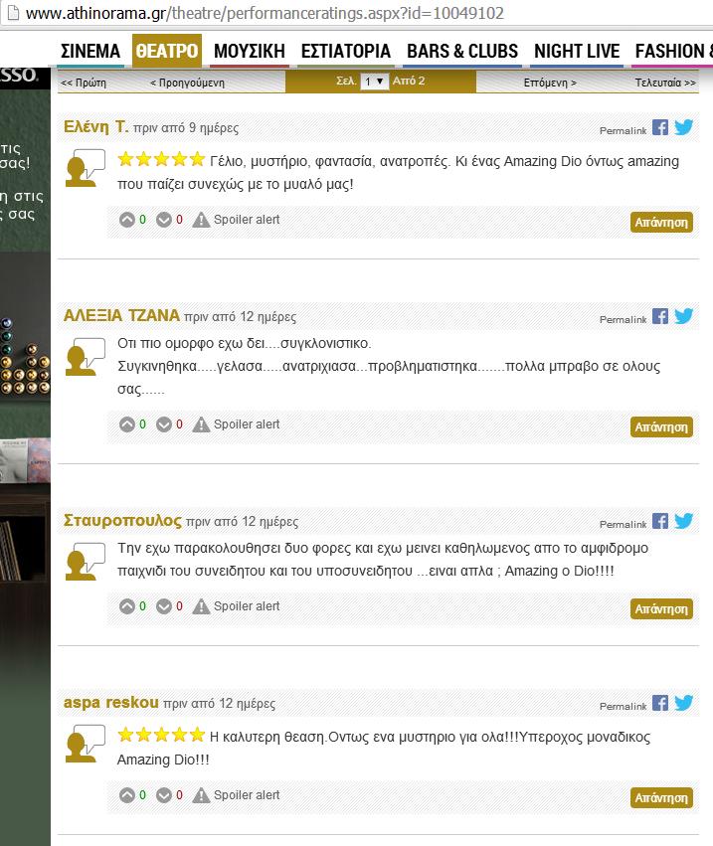Image resolution: width=713 pixels, height=846 pixels.
Task: Tweet ΑΛΕΞΙΑ ΤΖΑΝΑ review via Twitter icon
Action: coord(683,316)
